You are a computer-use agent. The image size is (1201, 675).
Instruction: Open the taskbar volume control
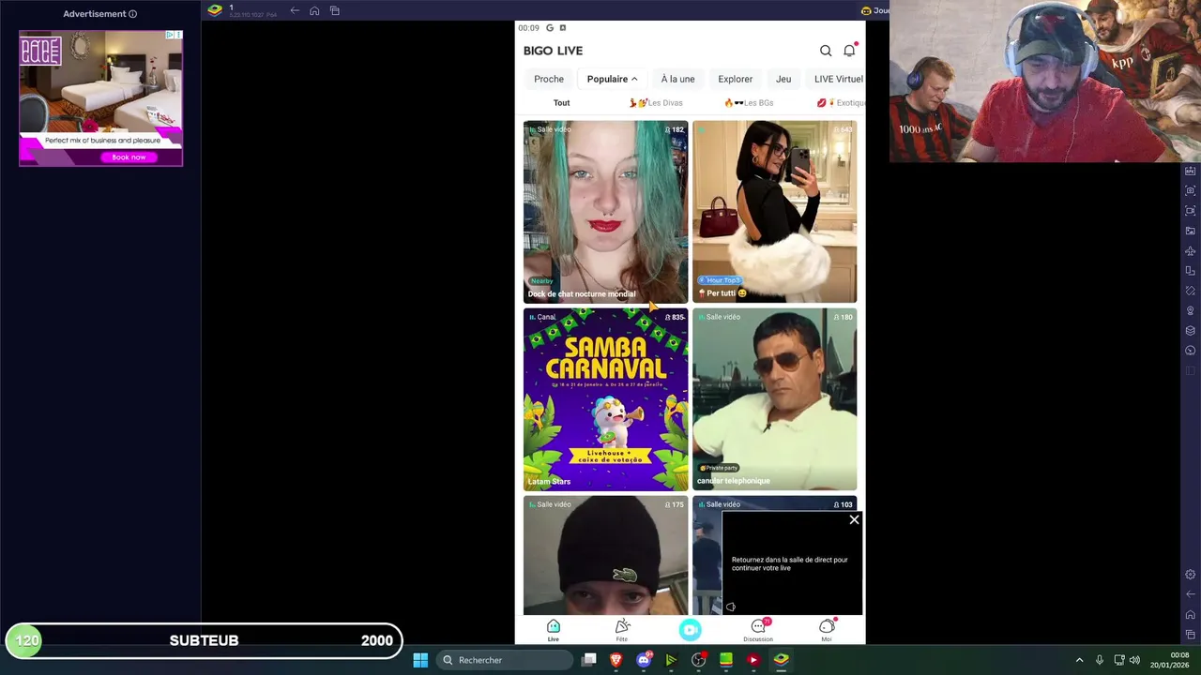tap(1135, 660)
